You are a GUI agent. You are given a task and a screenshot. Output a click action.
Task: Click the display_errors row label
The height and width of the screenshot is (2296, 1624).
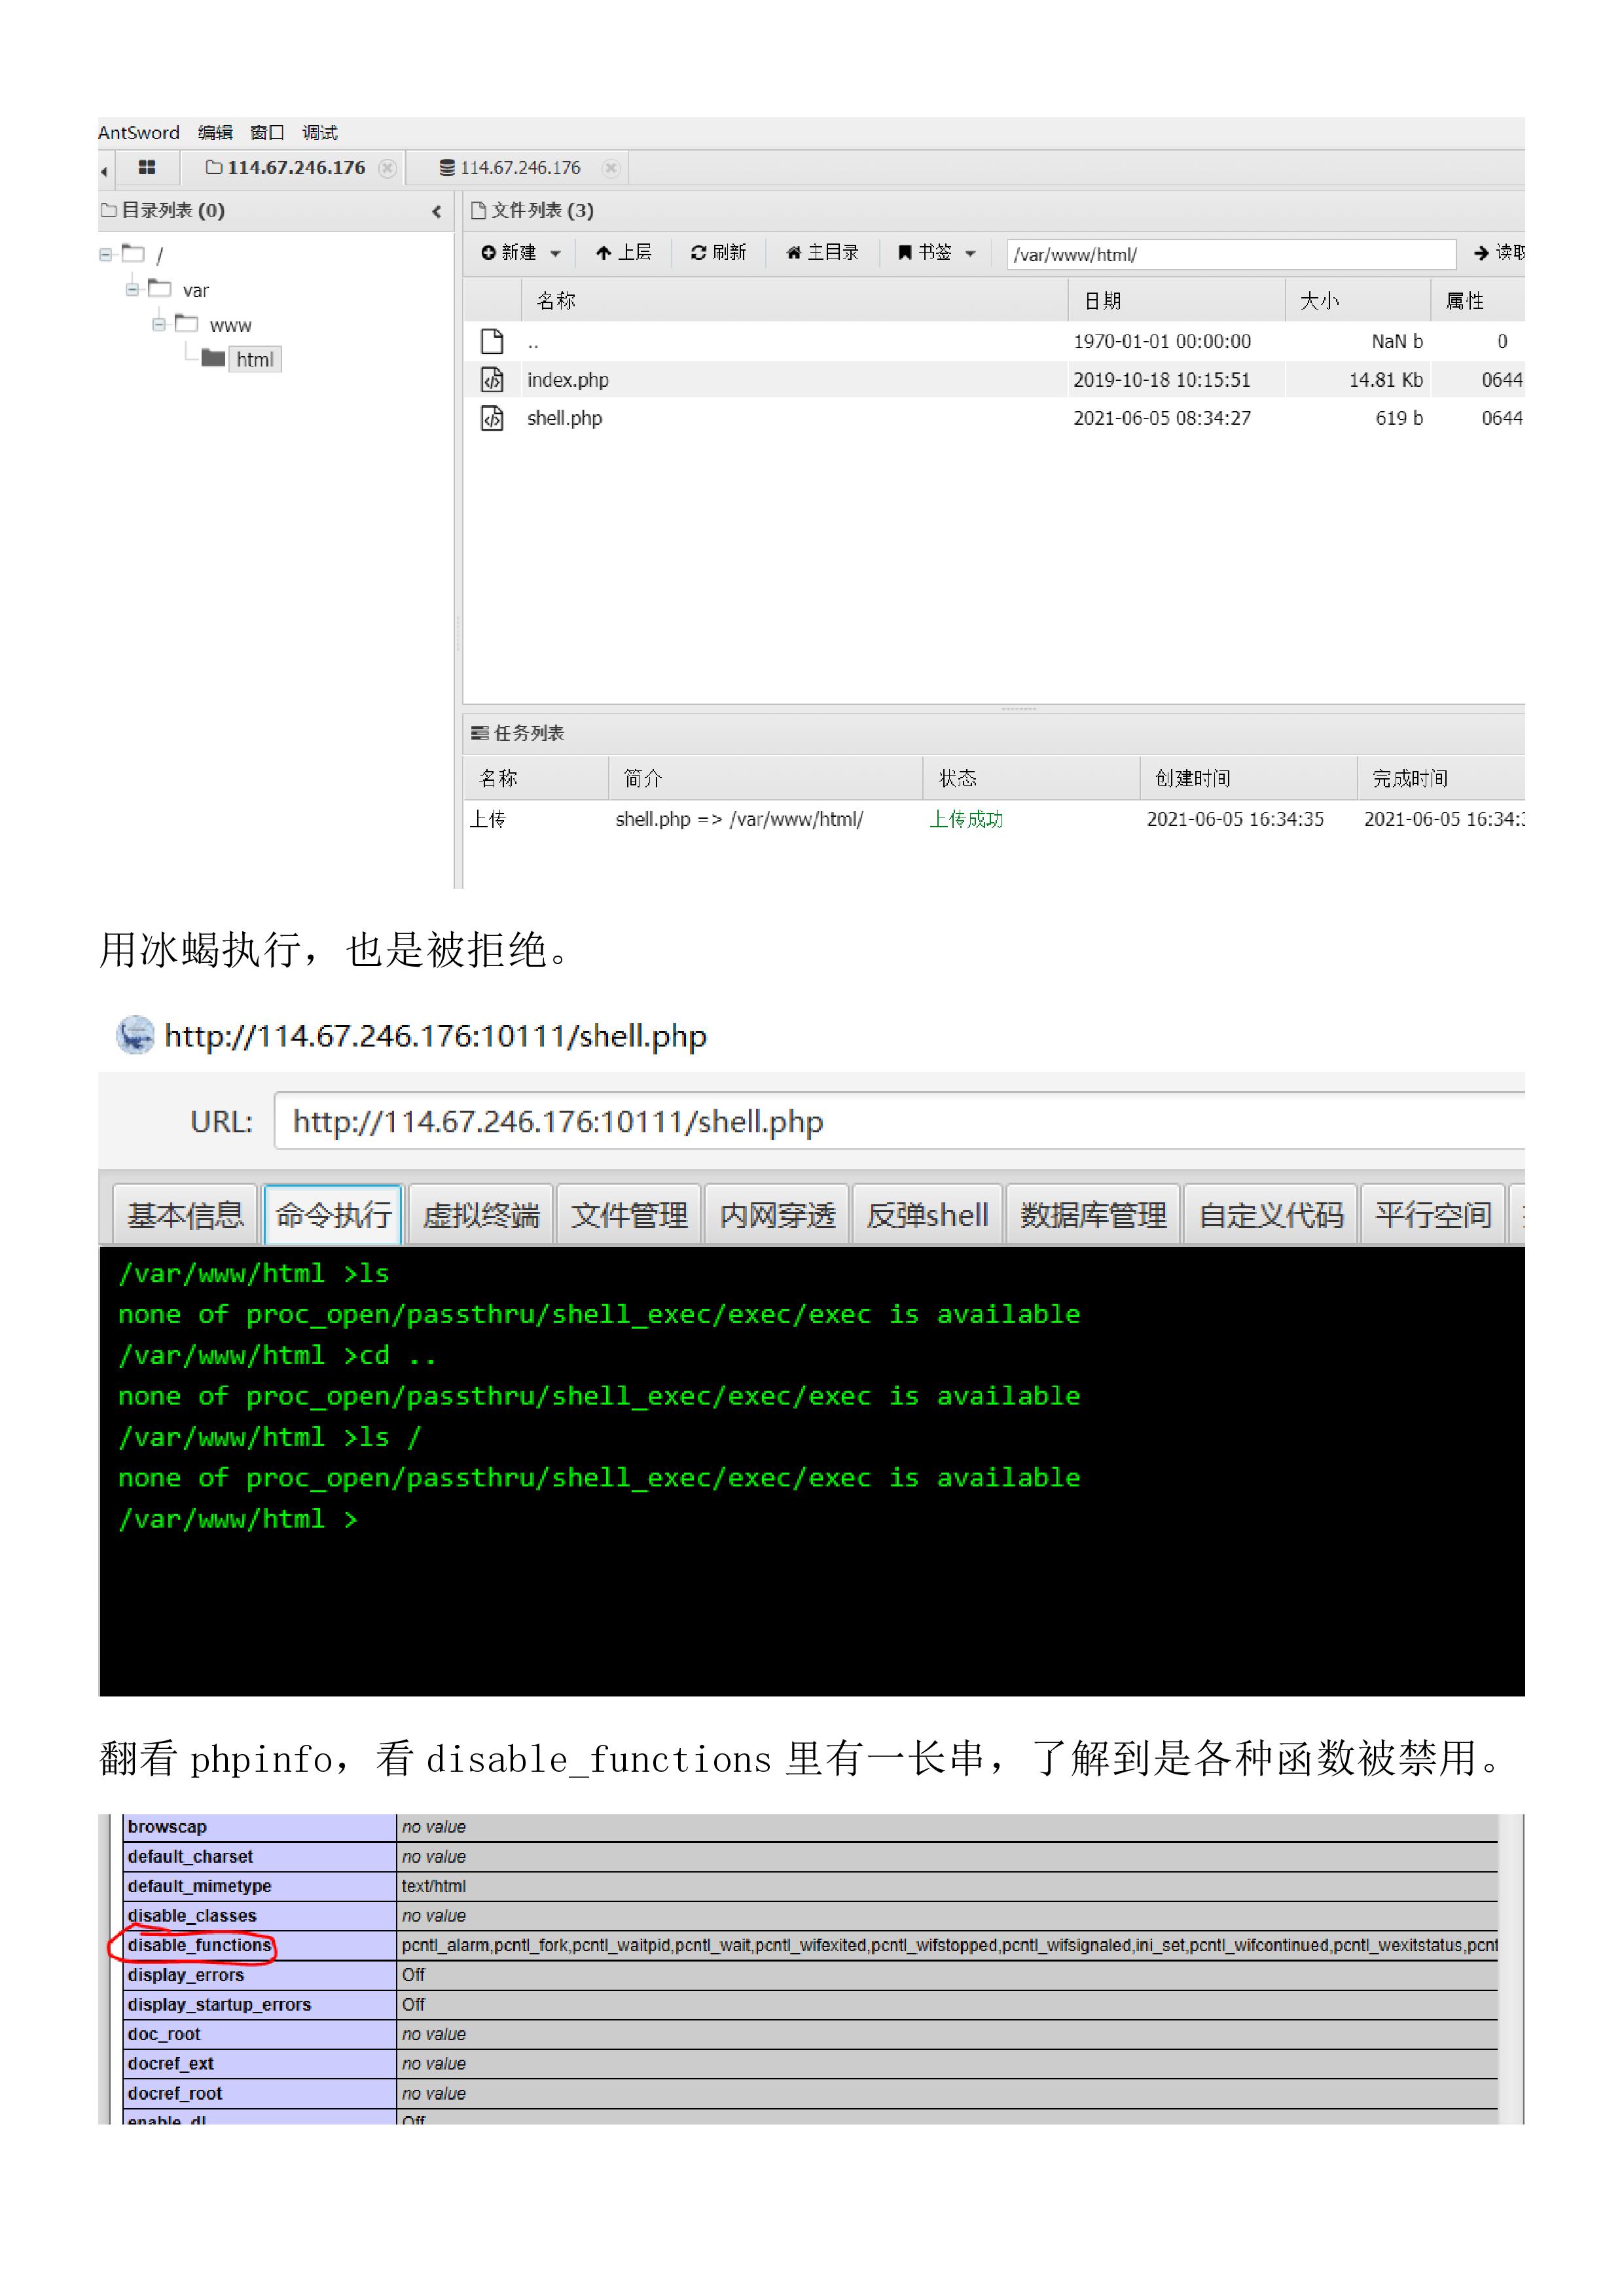[185, 1975]
